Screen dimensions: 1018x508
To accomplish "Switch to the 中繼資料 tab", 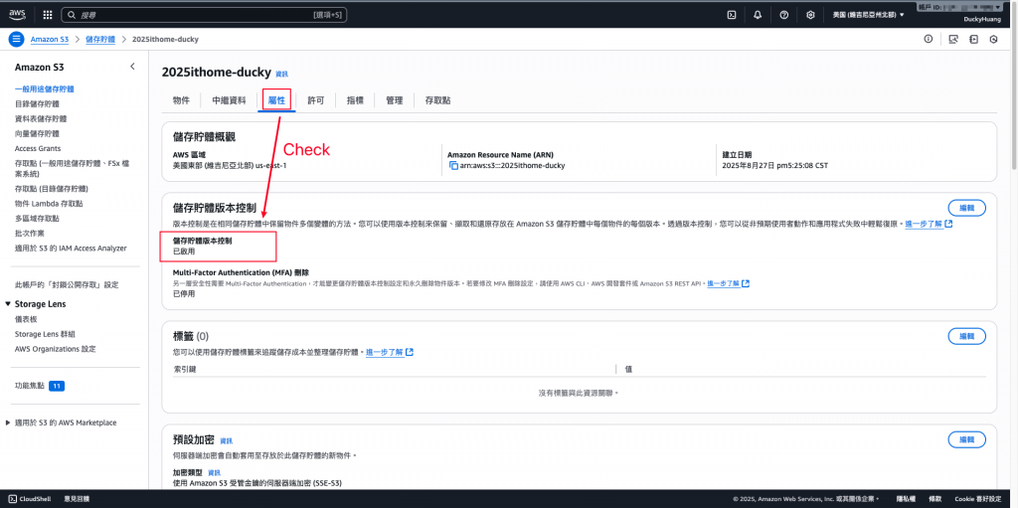I will coord(230,100).
